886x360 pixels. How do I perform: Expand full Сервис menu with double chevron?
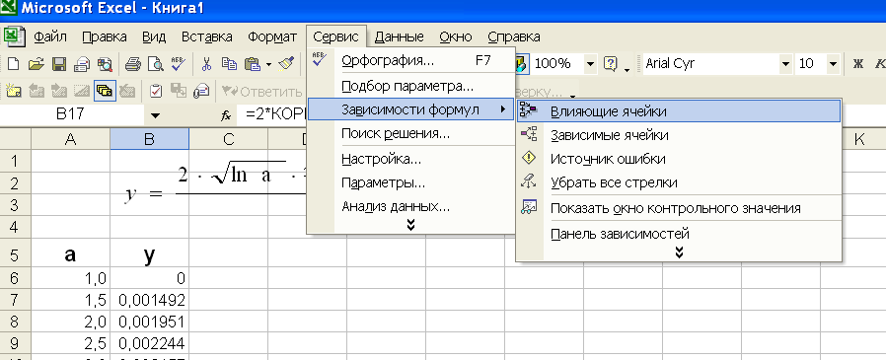pos(410,225)
